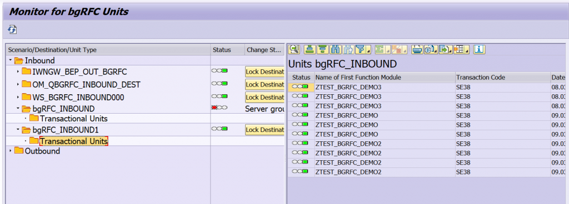Image resolution: width=569 pixels, height=204 pixels.
Task: Click the Status column header in the tree
Action: (227, 50)
